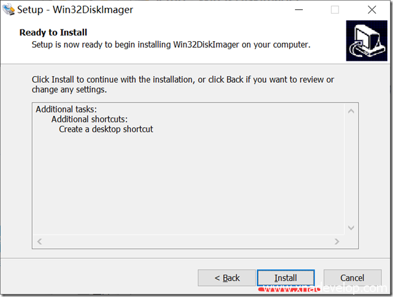Click the "Setup is now ready" subtitle text
The height and width of the screenshot is (297, 393).
click(x=171, y=44)
